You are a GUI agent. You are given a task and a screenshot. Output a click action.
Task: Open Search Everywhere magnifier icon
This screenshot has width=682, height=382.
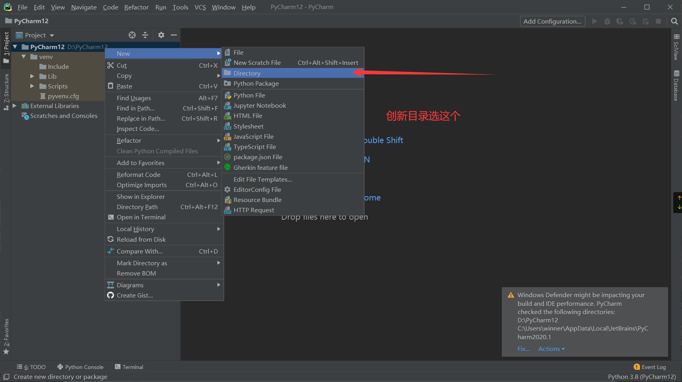674,21
